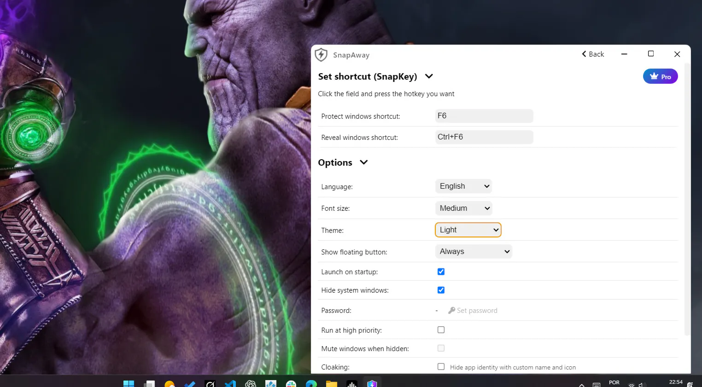Click the 'Launch on startup:' label
This screenshot has width=702, height=387.
click(349, 272)
